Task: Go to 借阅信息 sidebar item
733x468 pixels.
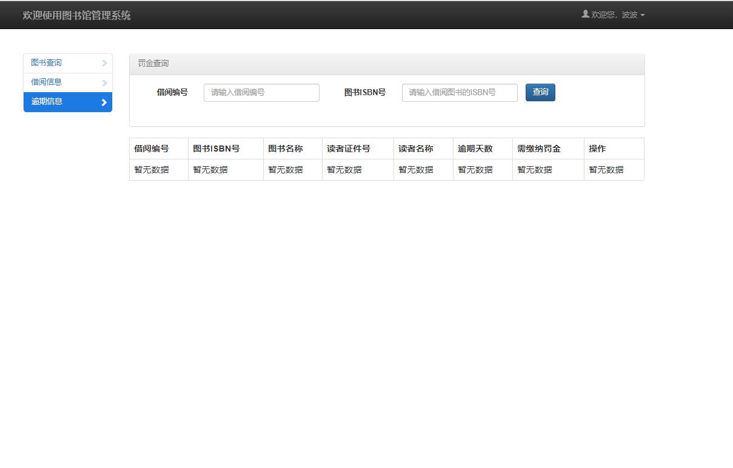Action: tap(47, 82)
